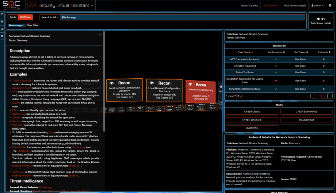Open Use Case link for Integration Framework for Qualys
Viewport: 336px width, 193px height.
(300, 80)
